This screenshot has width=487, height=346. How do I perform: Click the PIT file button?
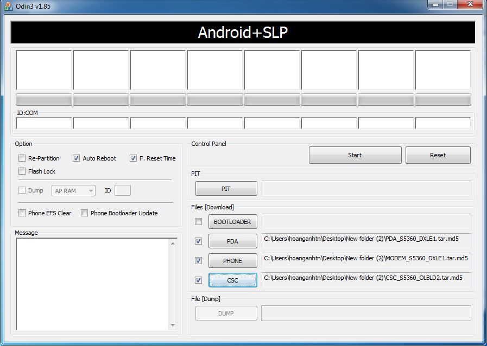(x=226, y=189)
